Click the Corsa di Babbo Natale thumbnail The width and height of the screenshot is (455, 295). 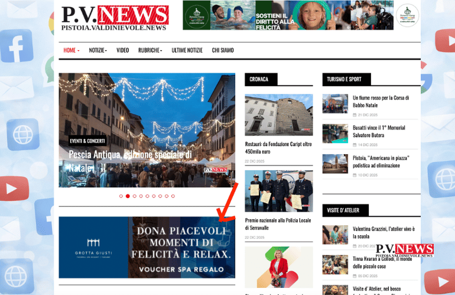(335, 103)
